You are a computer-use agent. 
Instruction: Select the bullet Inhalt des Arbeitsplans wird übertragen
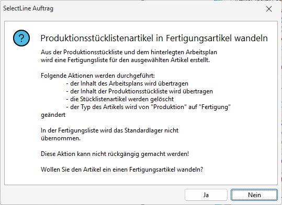pyautogui.click(x=127, y=83)
